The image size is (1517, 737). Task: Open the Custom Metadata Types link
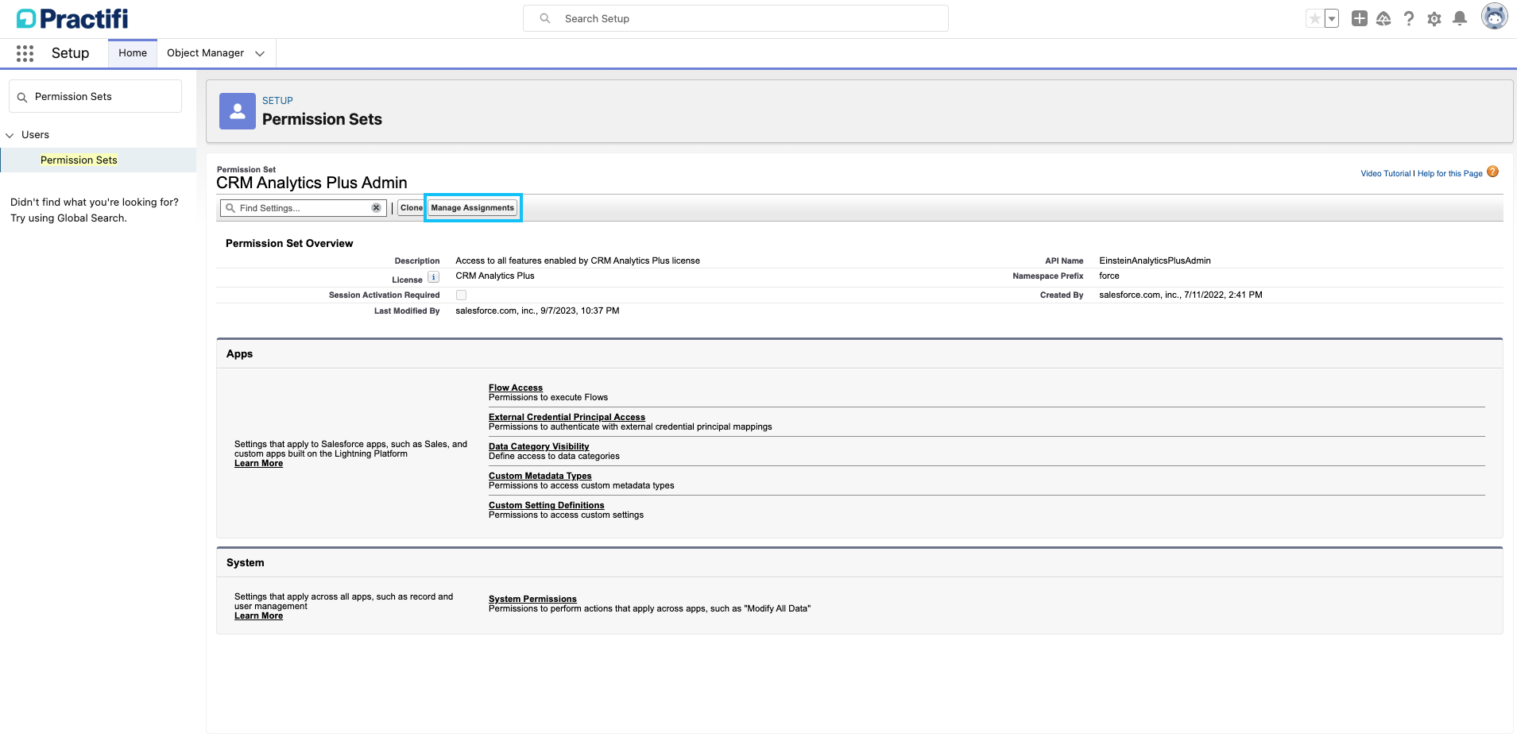pyautogui.click(x=540, y=476)
